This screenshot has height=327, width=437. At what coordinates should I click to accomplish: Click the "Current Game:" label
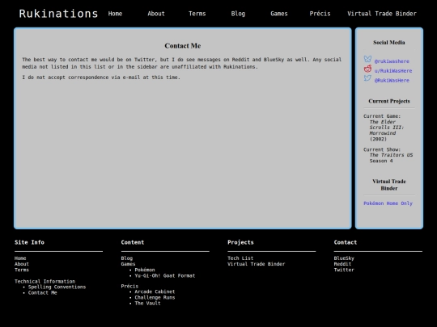click(382, 116)
